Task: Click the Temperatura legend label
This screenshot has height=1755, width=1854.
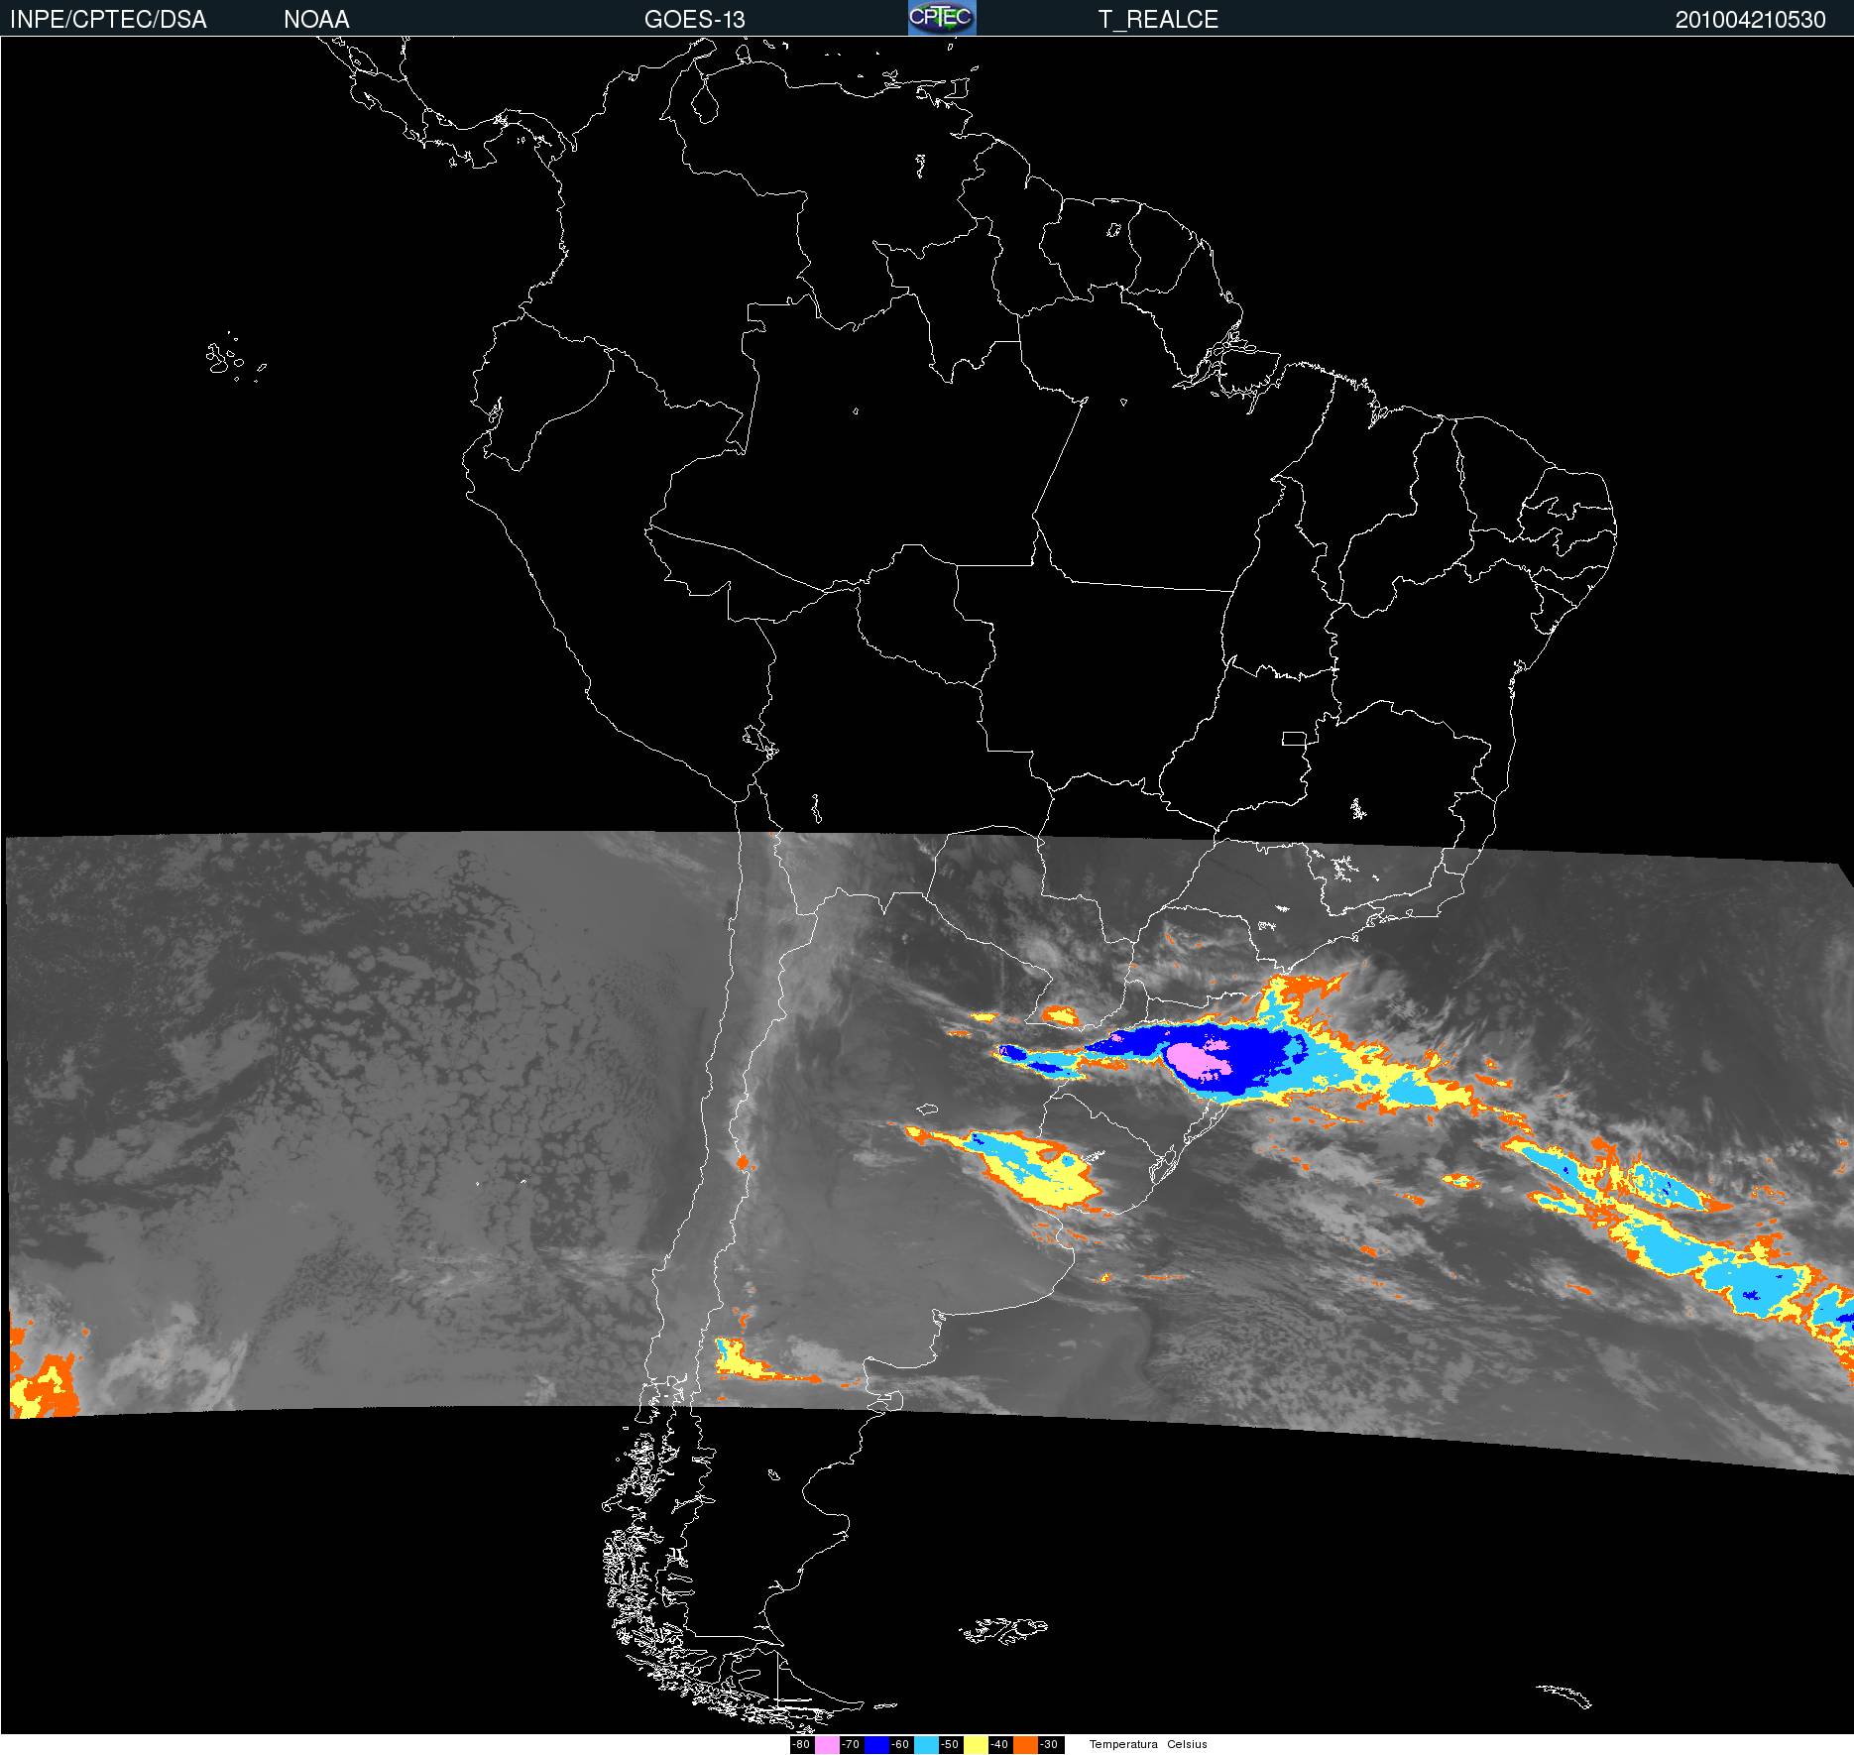Action: 1123,1744
